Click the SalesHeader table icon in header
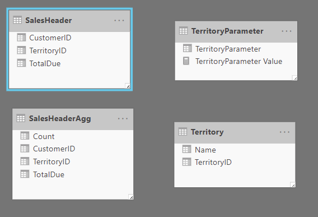318x217 pixels. [17, 20]
